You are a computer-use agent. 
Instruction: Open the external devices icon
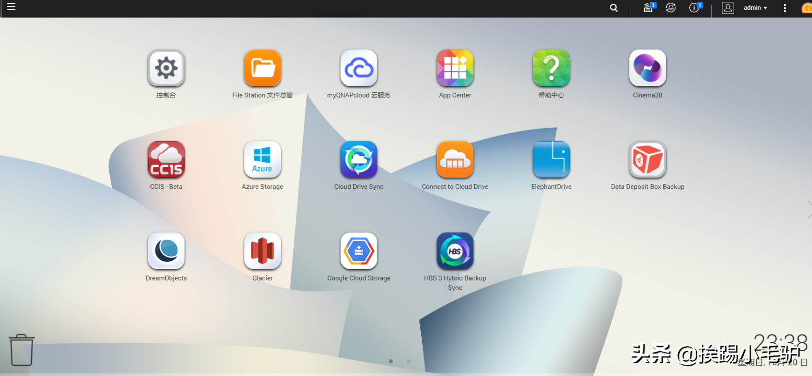[671, 8]
